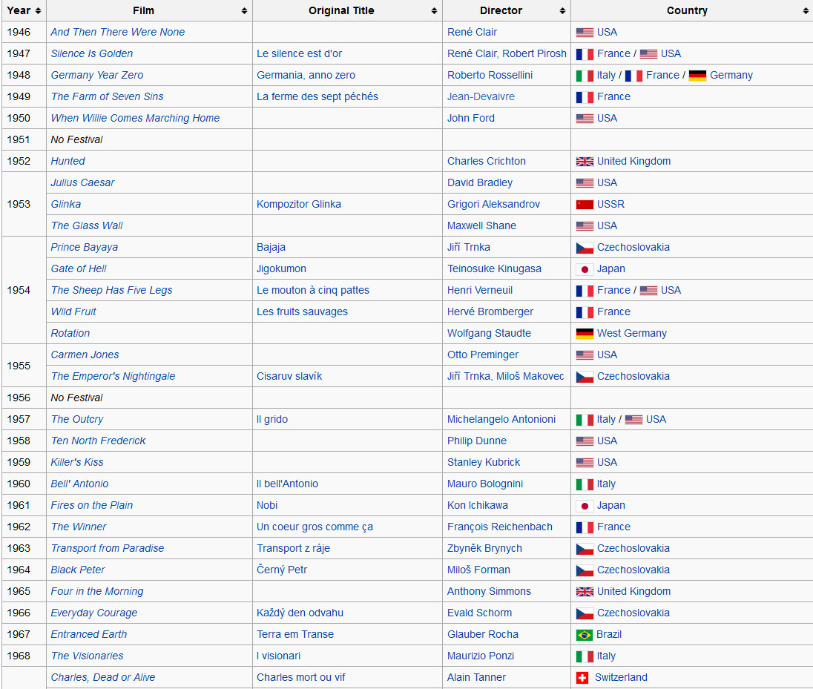Click the West Germany flag icon
Viewport: 813px width, 689px height.
[585, 334]
